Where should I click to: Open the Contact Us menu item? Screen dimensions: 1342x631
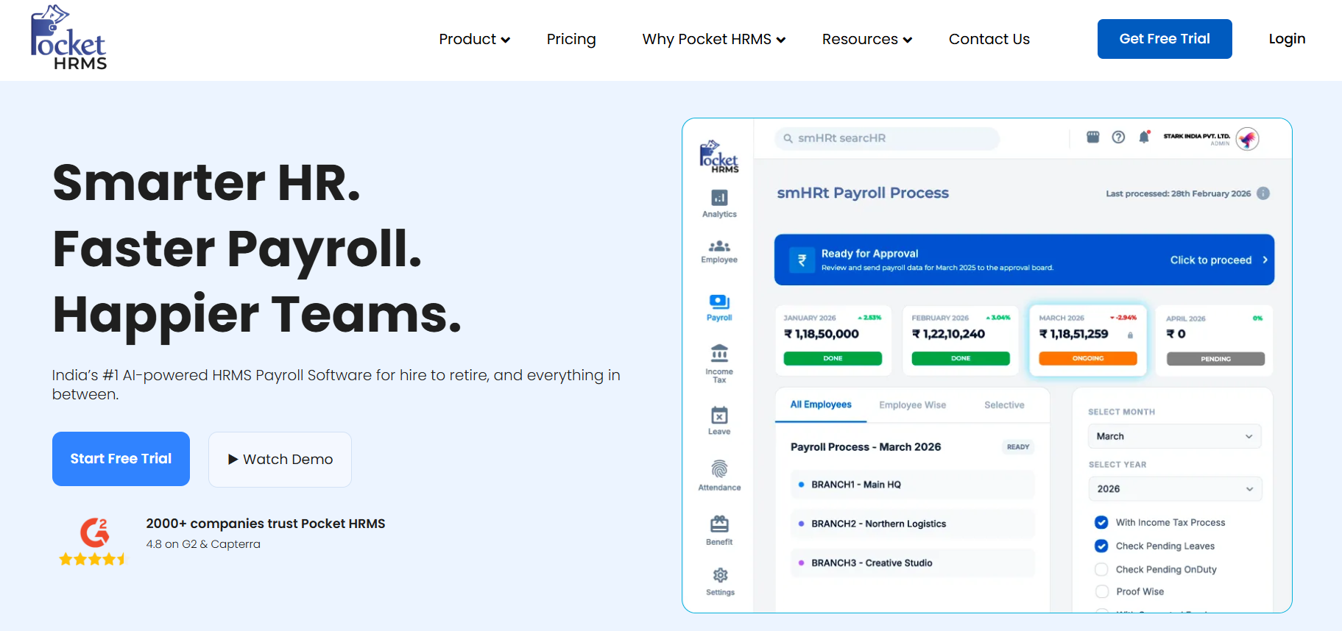tap(989, 39)
